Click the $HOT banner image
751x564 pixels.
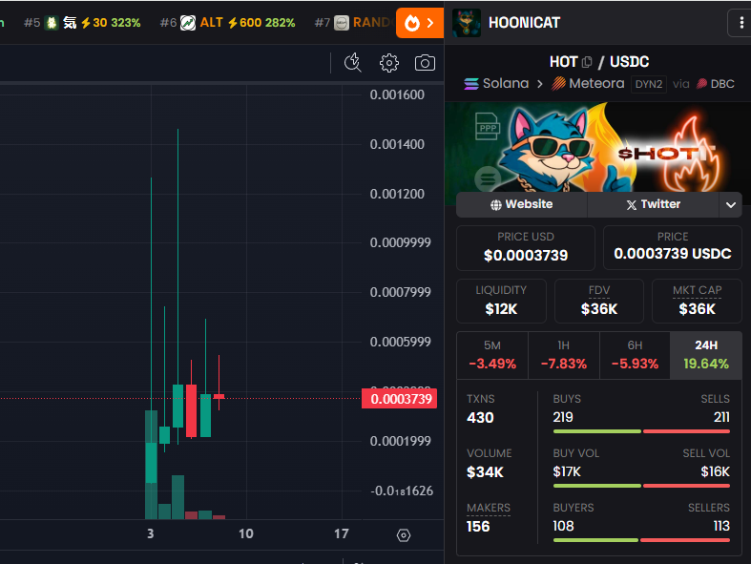pyautogui.click(x=597, y=148)
